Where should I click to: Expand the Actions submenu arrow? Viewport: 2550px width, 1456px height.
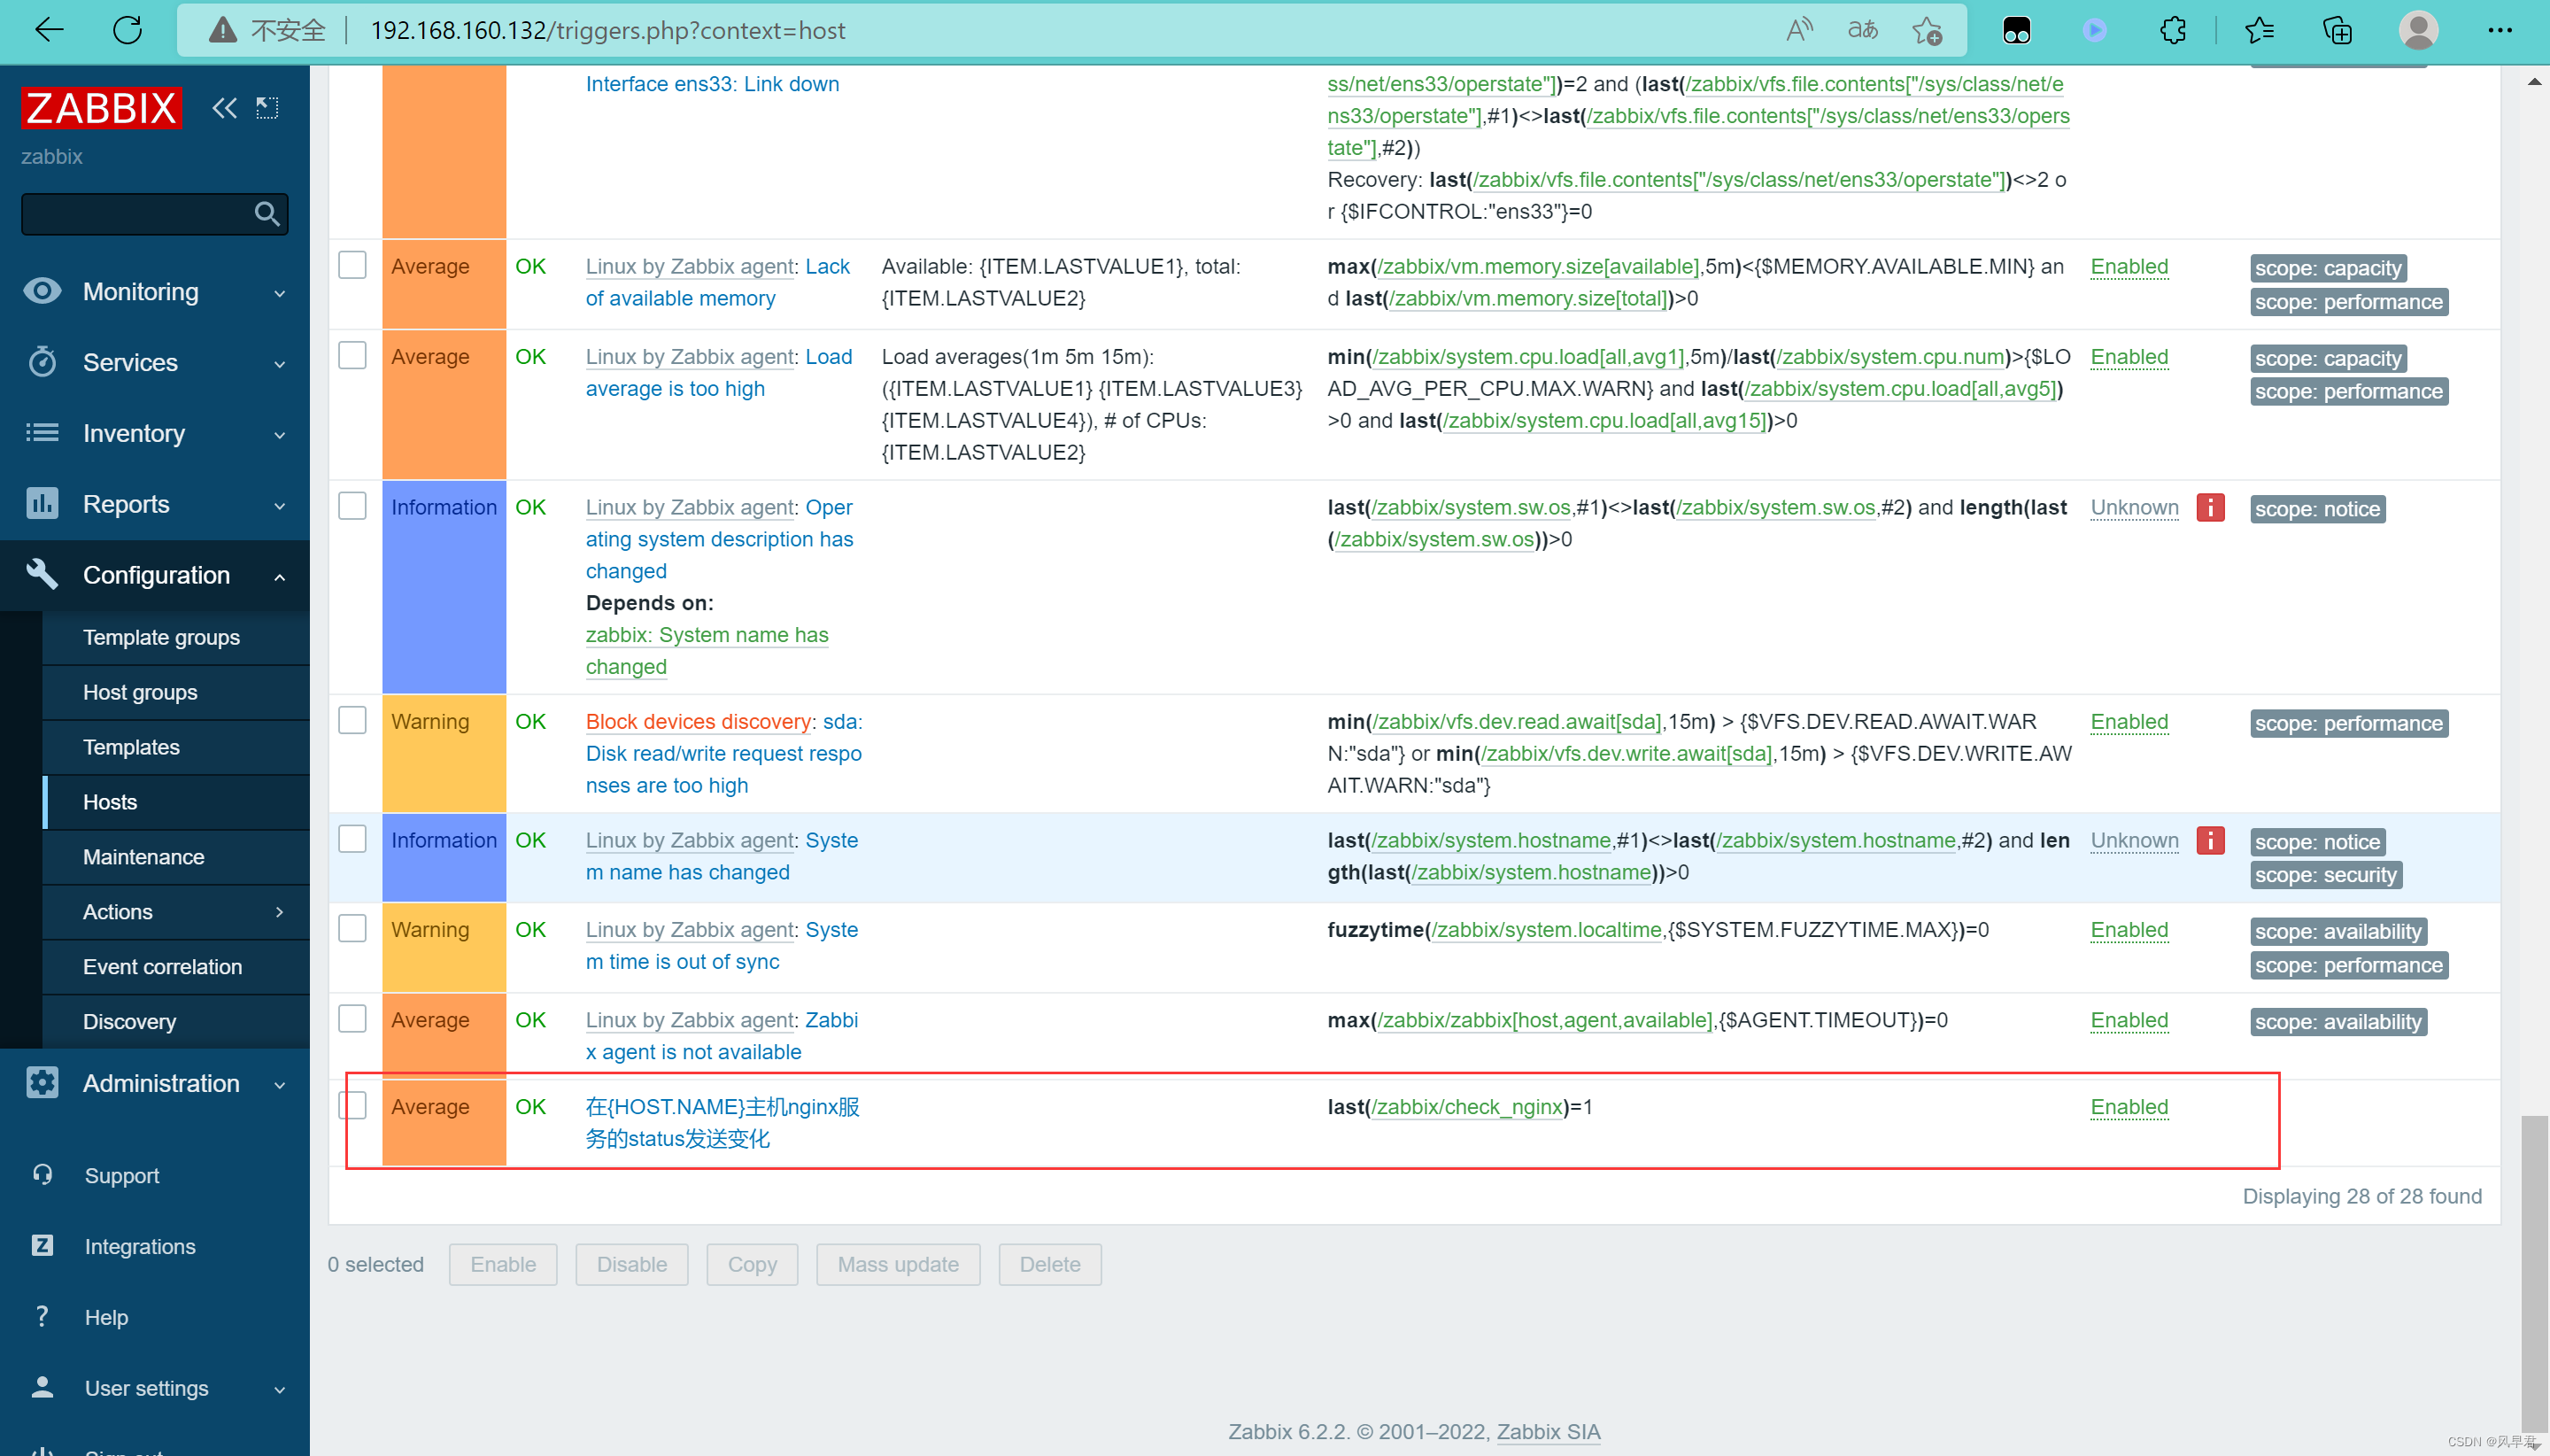(x=279, y=912)
